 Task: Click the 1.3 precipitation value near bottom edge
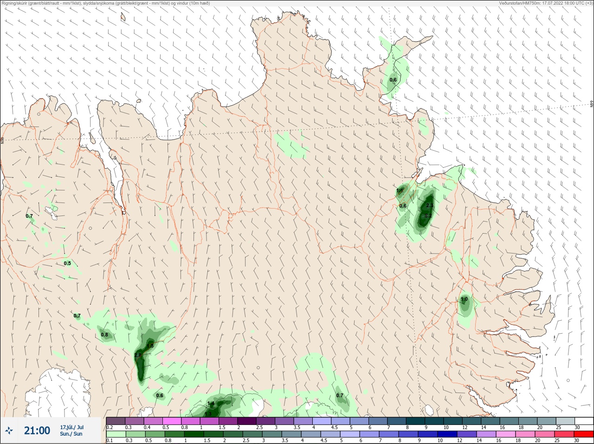(x=208, y=414)
